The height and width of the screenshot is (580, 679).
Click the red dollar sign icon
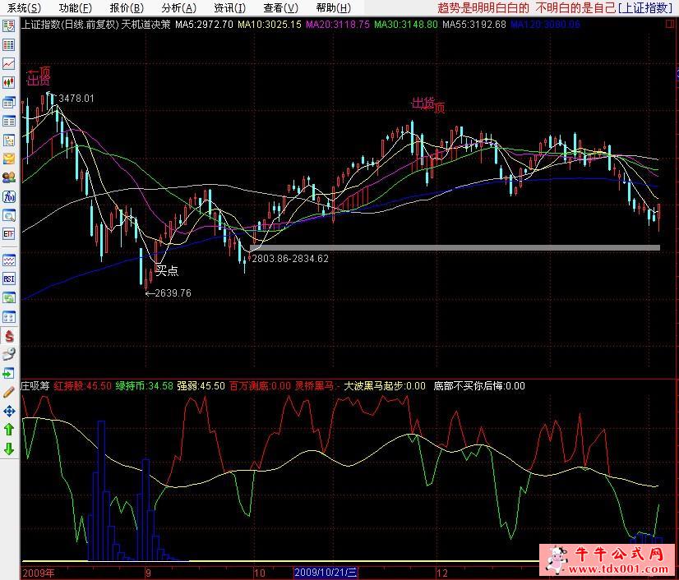pos(9,336)
